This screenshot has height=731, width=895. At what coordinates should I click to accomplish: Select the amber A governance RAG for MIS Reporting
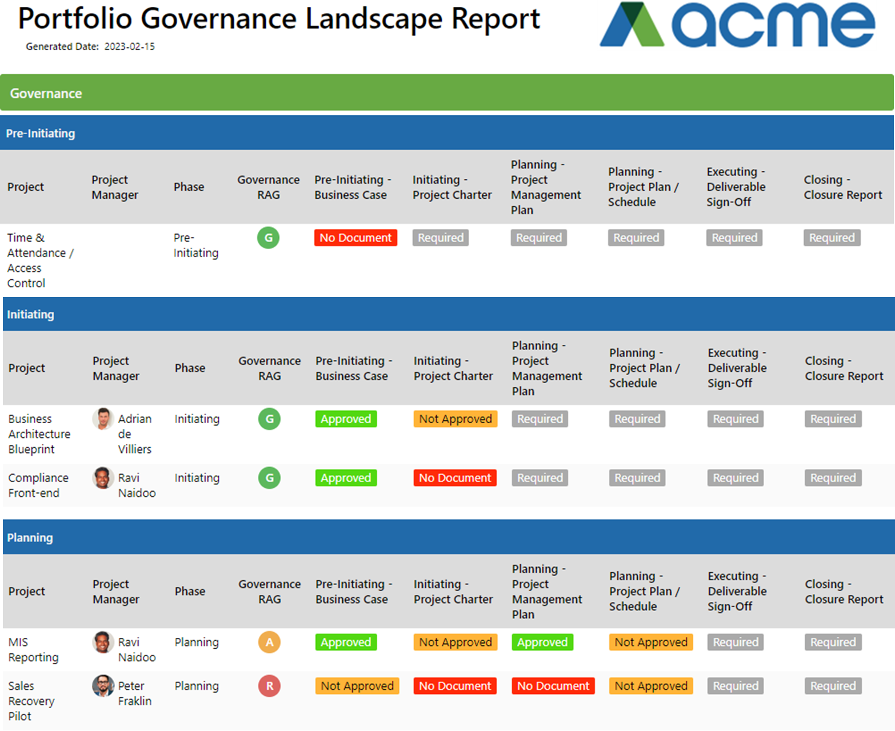click(269, 642)
